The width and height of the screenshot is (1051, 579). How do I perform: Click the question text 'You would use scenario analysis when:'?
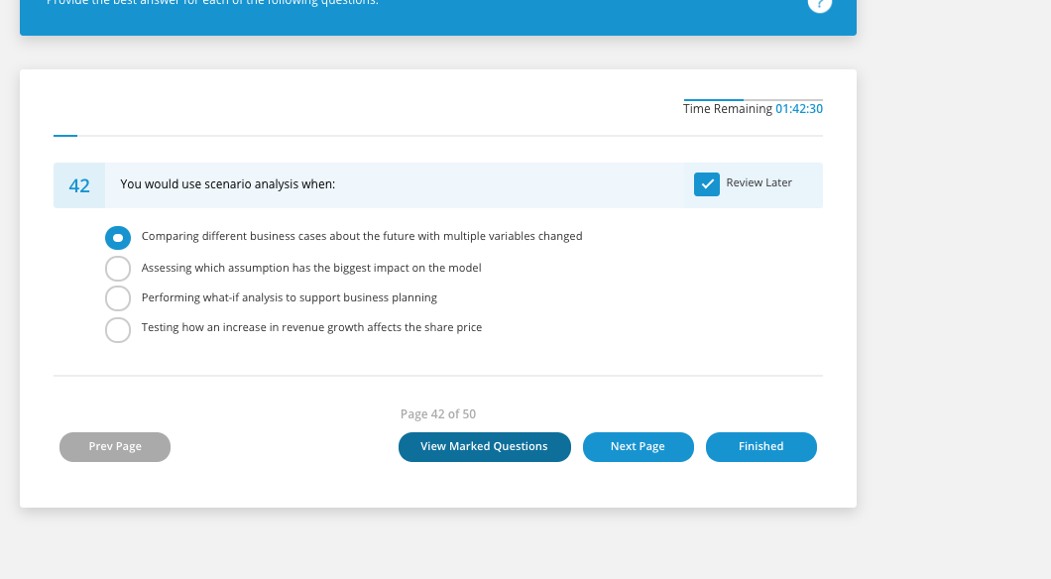tap(227, 184)
